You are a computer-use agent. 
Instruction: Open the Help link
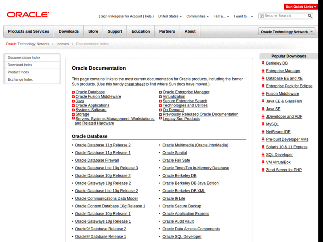(148, 16)
